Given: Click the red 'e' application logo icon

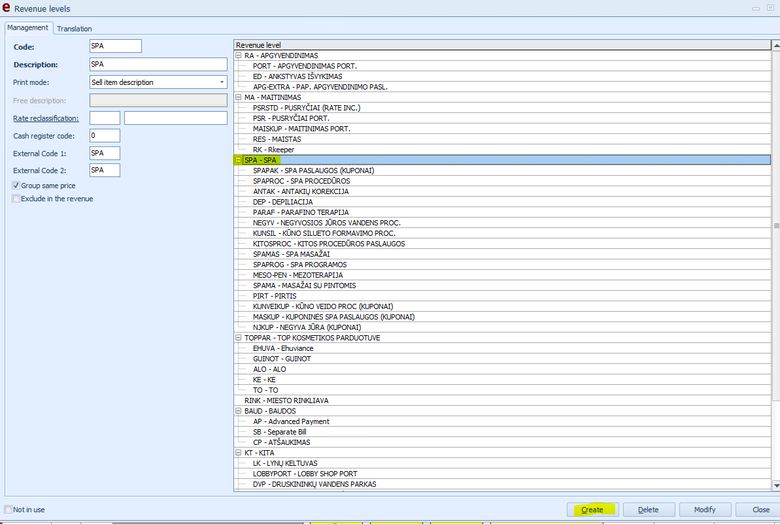Looking at the screenshot, I should [x=7, y=7].
